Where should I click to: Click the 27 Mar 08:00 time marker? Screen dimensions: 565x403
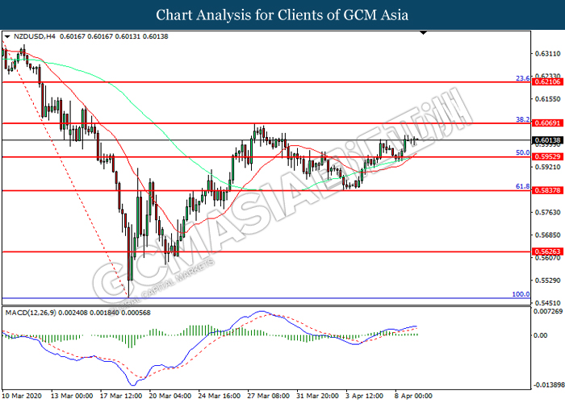pyautogui.click(x=268, y=396)
